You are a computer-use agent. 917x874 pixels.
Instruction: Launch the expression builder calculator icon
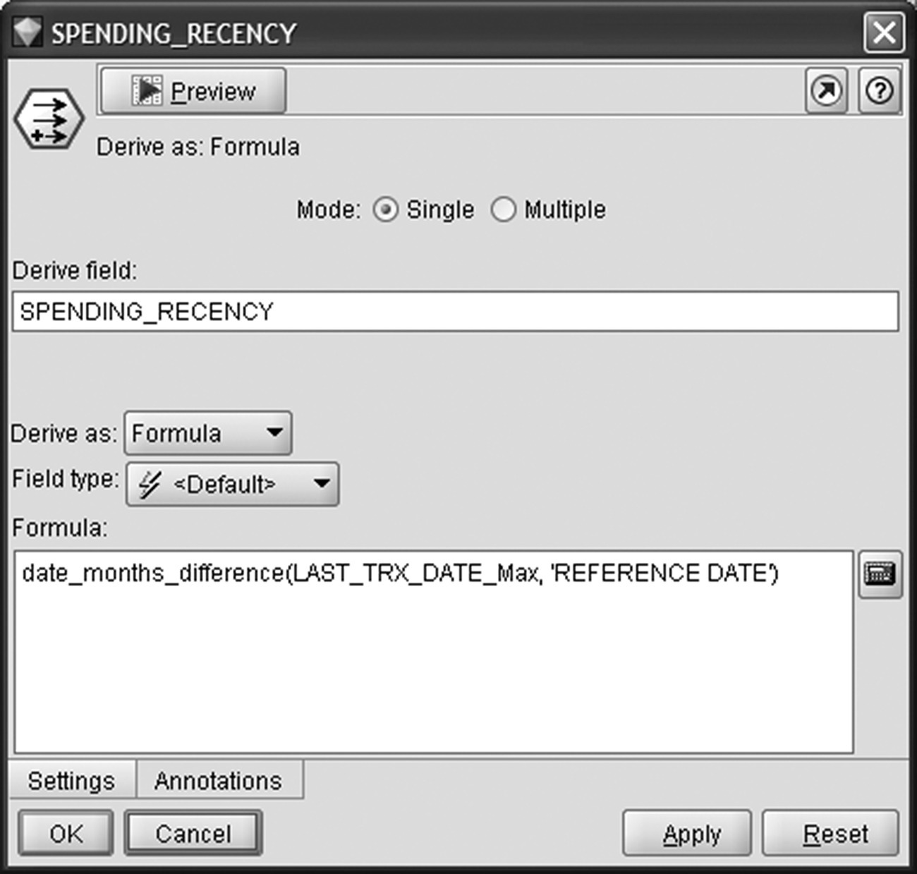[880, 574]
